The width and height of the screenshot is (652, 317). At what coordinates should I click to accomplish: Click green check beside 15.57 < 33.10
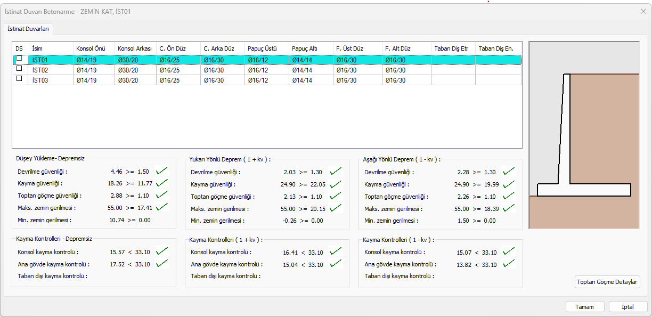coord(162,251)
